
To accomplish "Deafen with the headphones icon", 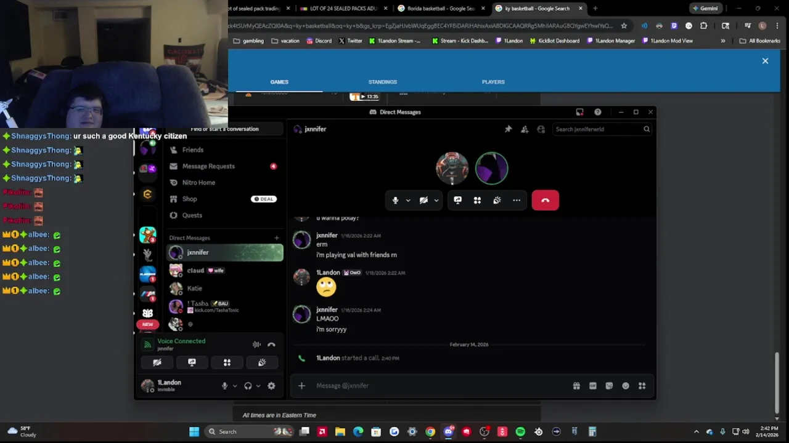I will point(248,386).
